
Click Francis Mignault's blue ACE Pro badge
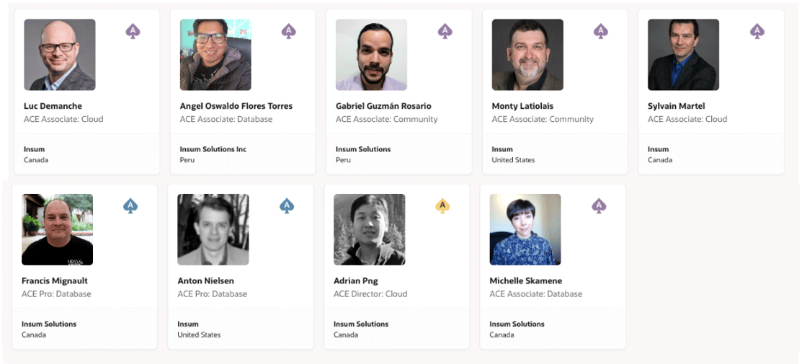point(130,206)
